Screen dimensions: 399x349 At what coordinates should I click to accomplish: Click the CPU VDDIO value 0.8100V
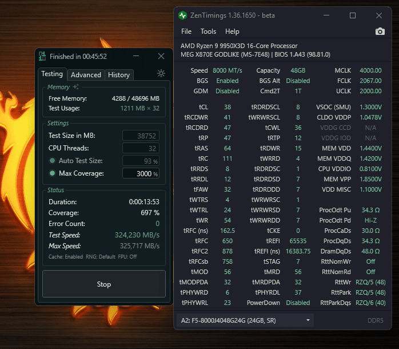[x=370, y=169]
